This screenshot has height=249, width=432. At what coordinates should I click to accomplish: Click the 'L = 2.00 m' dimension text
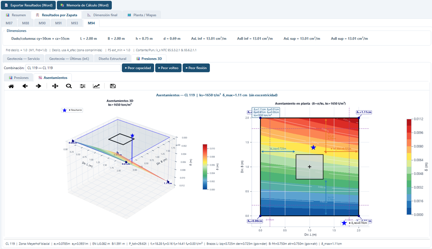pos(89,38)
